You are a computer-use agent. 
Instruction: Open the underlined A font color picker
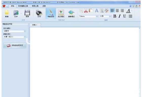tap(128, 11)
